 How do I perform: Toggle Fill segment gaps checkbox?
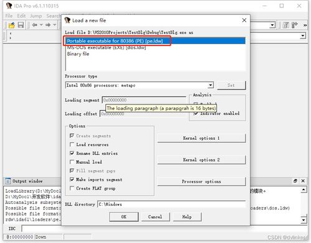coord(72,171)
